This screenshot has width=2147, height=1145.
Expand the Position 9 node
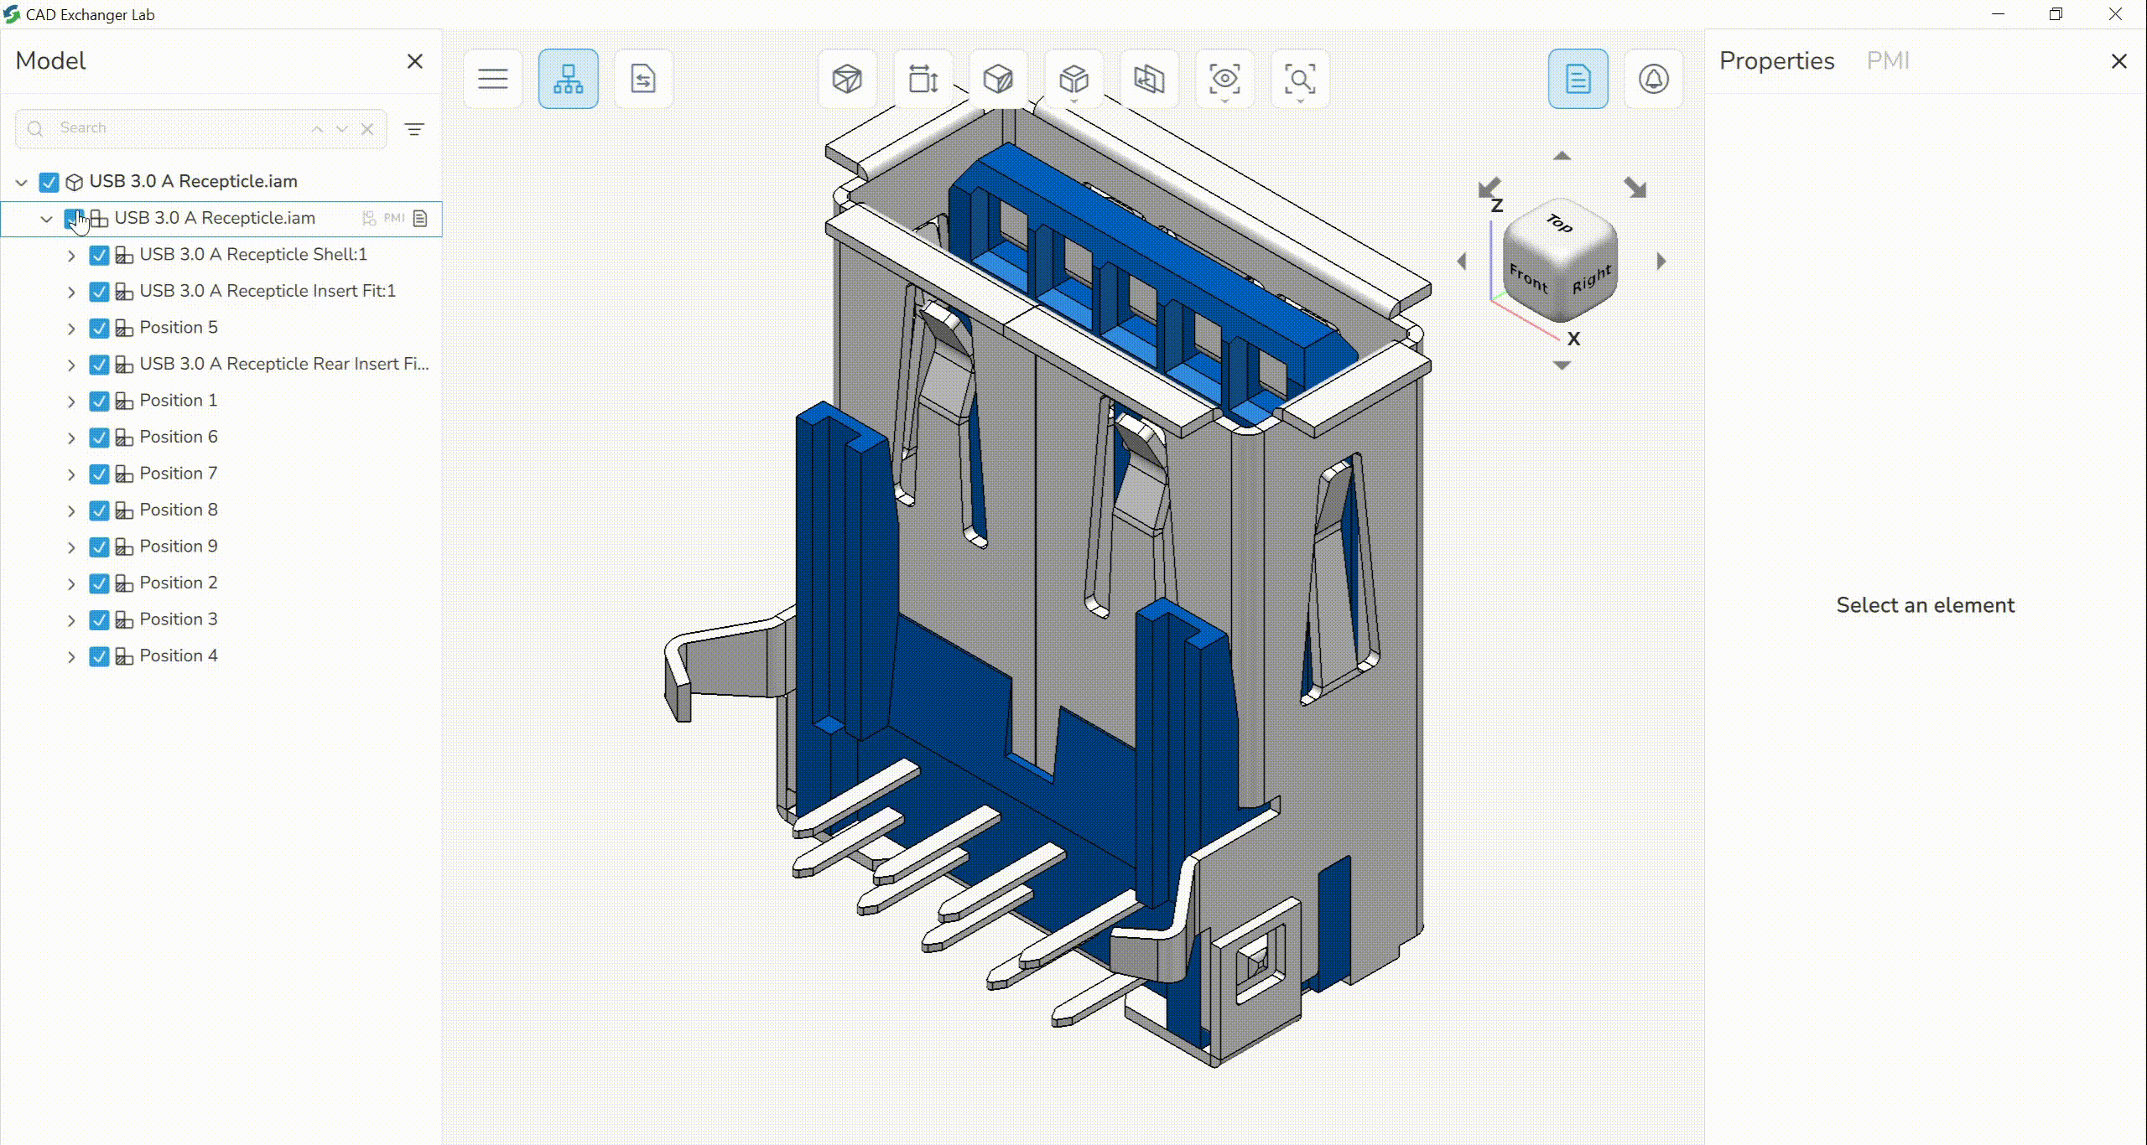pos(71,547)
